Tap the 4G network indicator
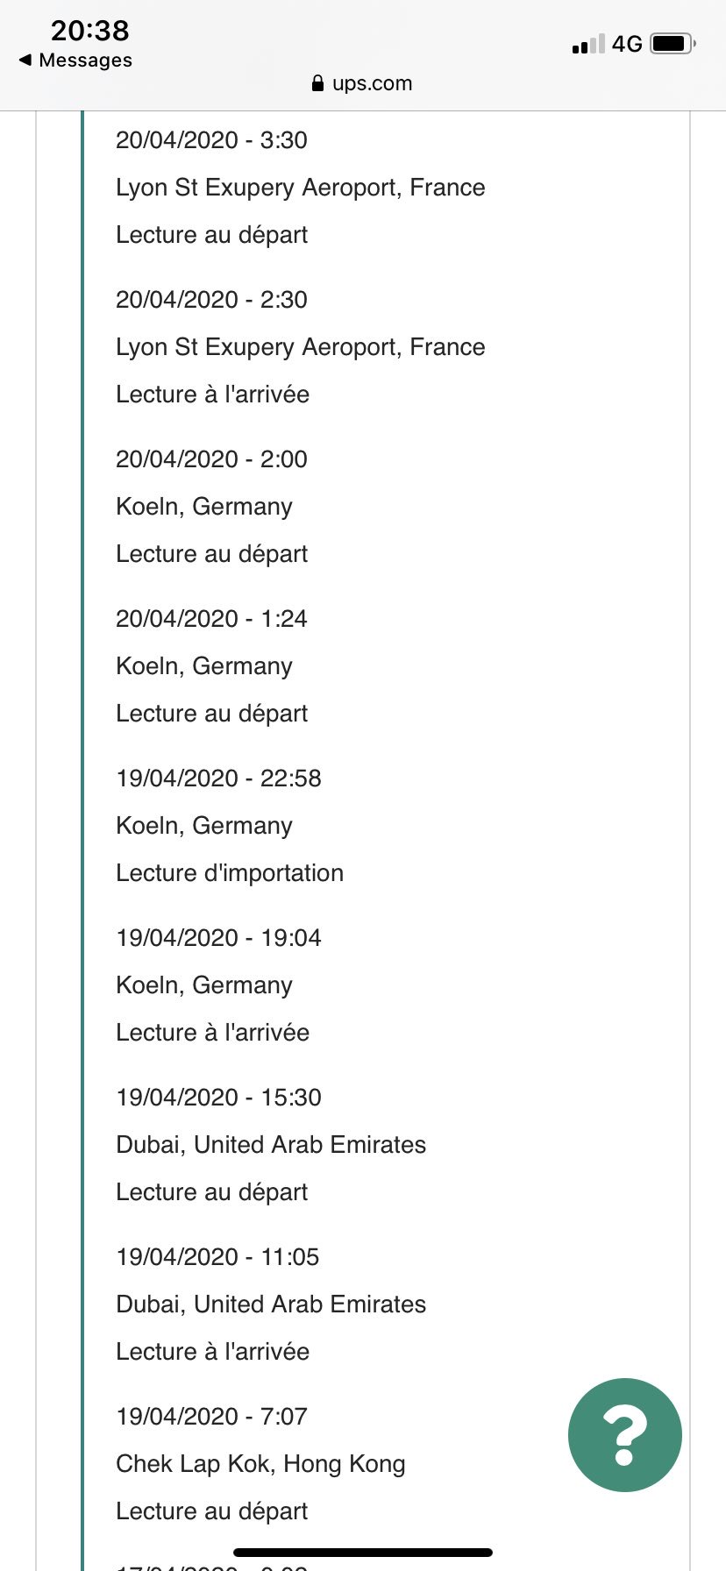The height and width of the screenshot is (1571, 726). point(627,44)
